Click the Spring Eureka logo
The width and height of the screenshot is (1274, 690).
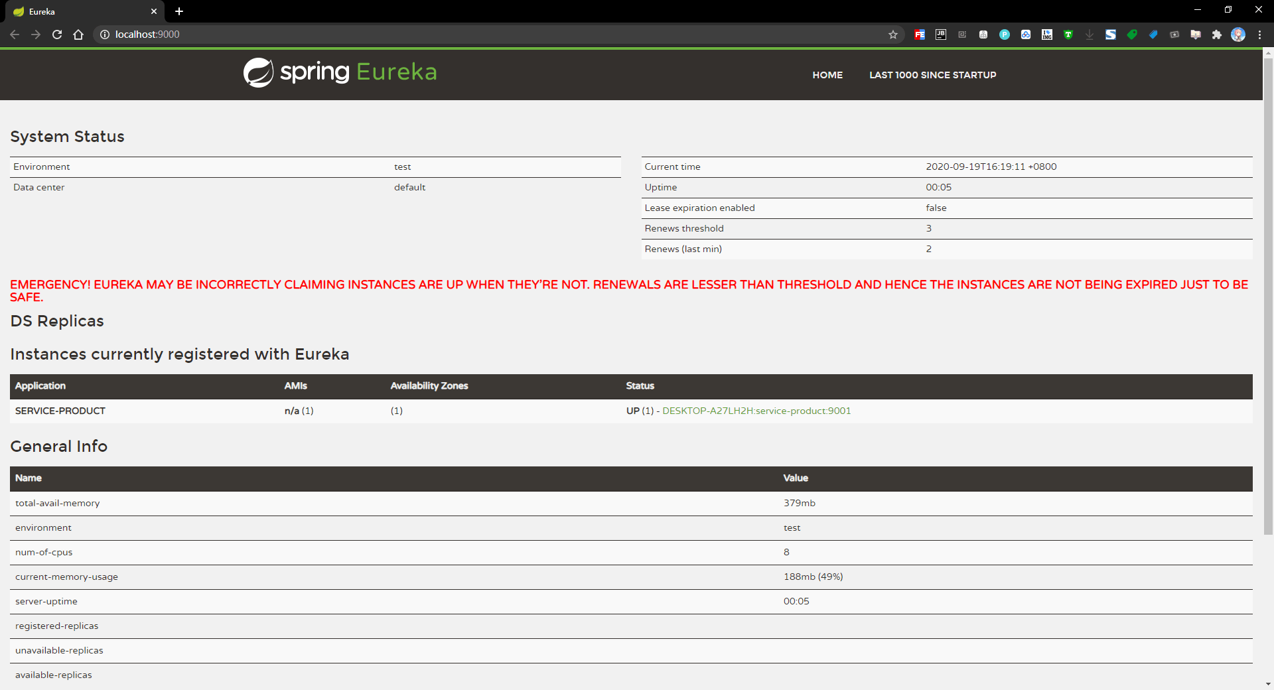340,72
